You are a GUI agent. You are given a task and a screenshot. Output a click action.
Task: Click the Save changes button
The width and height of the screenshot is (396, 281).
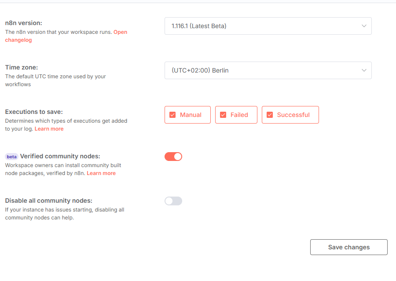pos(349,247)
